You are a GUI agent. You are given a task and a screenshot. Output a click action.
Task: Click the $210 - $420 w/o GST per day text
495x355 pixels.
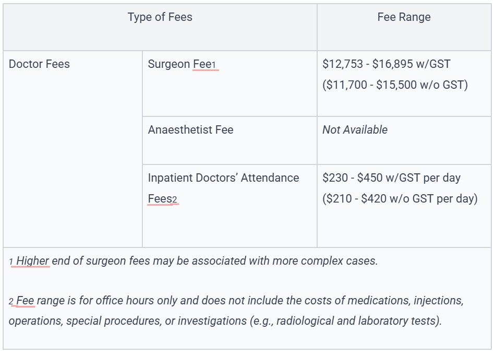point(400,199)
